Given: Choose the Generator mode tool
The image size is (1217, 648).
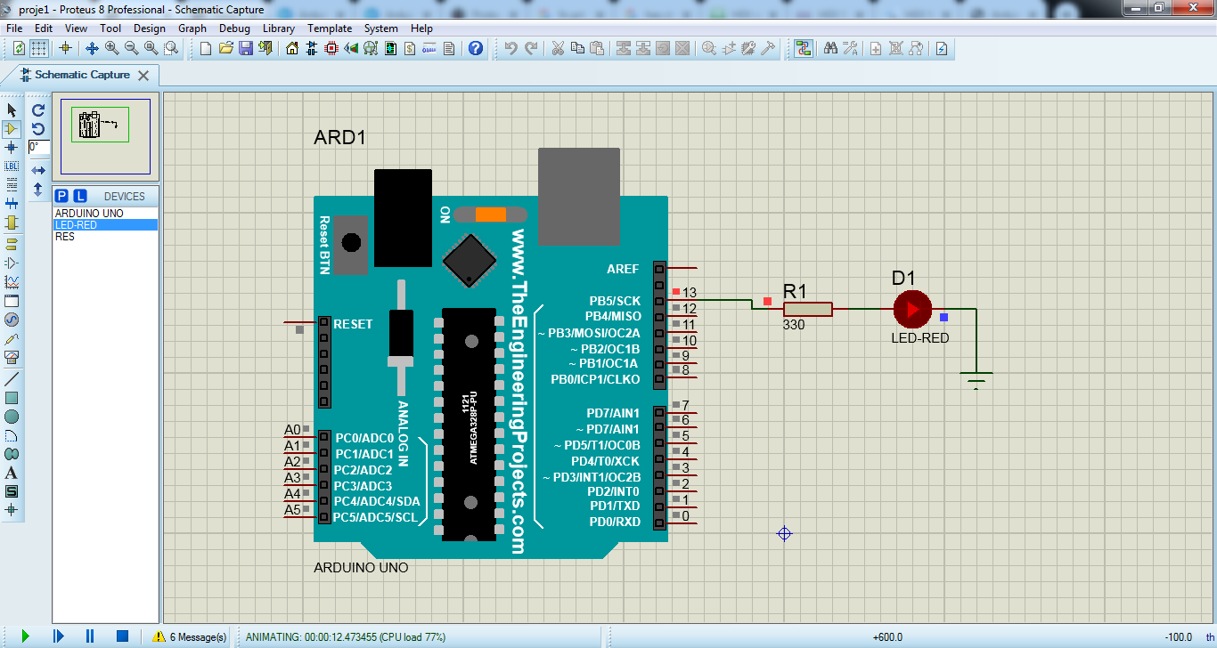Looking at the screenshot, I should click(x=12, y=320).
